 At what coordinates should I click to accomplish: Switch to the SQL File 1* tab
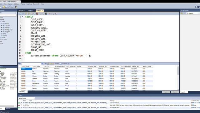[x=22, y=10]
